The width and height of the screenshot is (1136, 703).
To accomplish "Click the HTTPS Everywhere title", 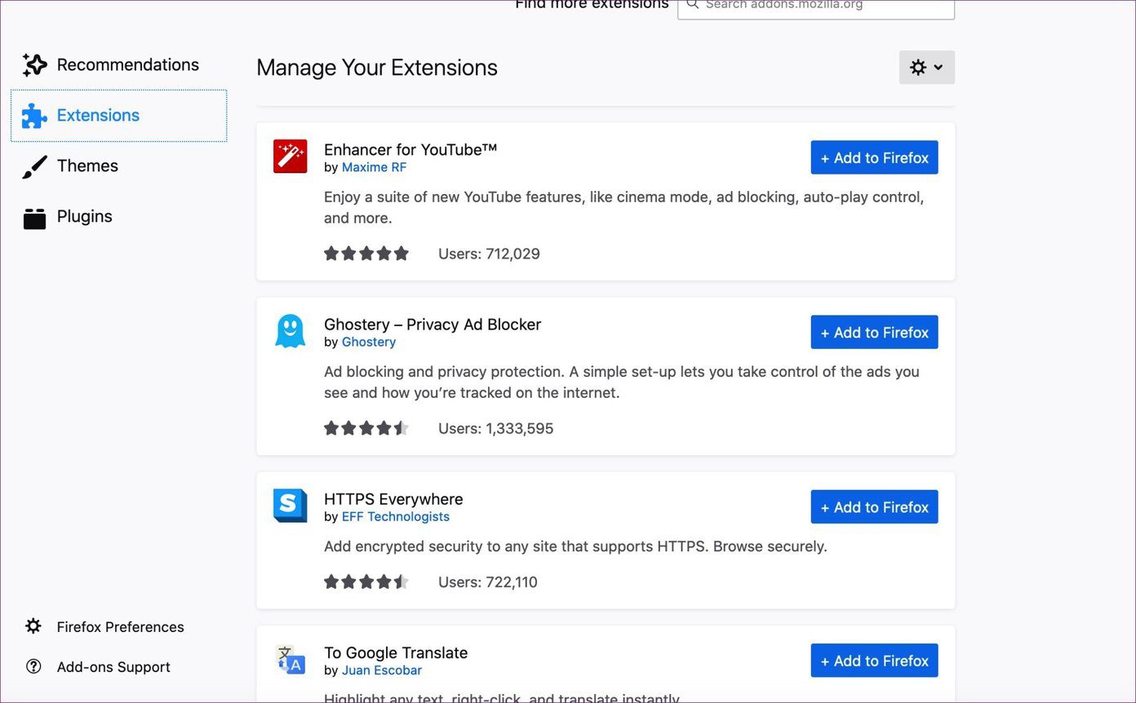I will 393,498.
